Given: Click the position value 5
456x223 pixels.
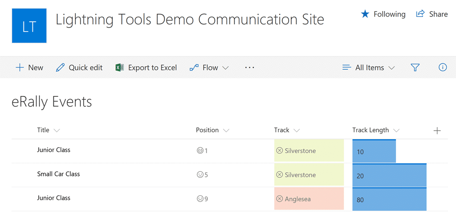Looking at the screenshot, I should pyautogui.click(x=206, y=175).
